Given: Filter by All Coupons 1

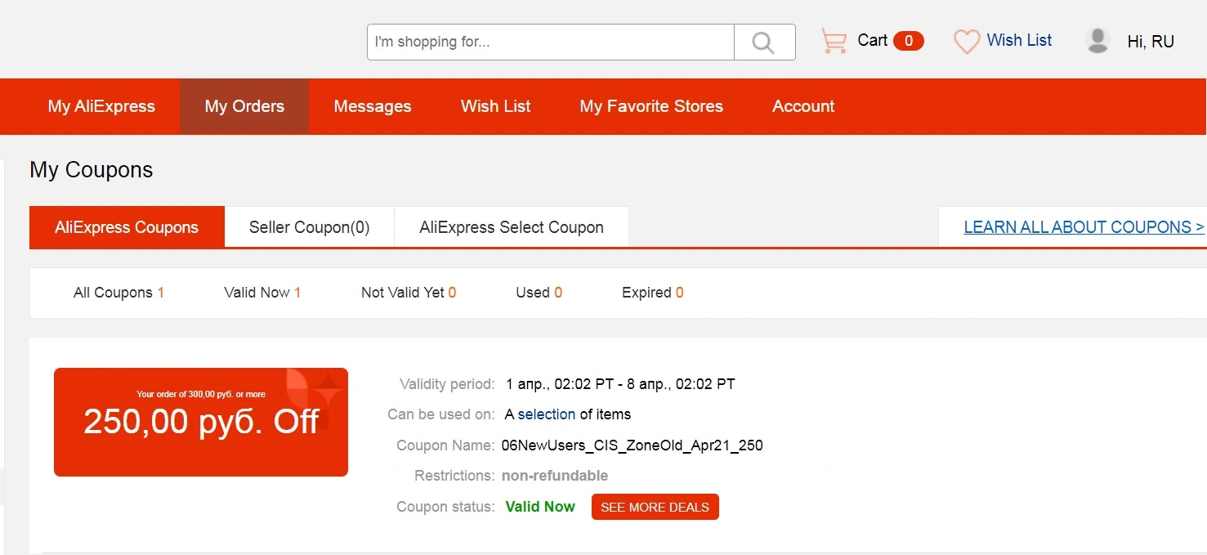Looking at the screenshot, I should tap(118, 293).
